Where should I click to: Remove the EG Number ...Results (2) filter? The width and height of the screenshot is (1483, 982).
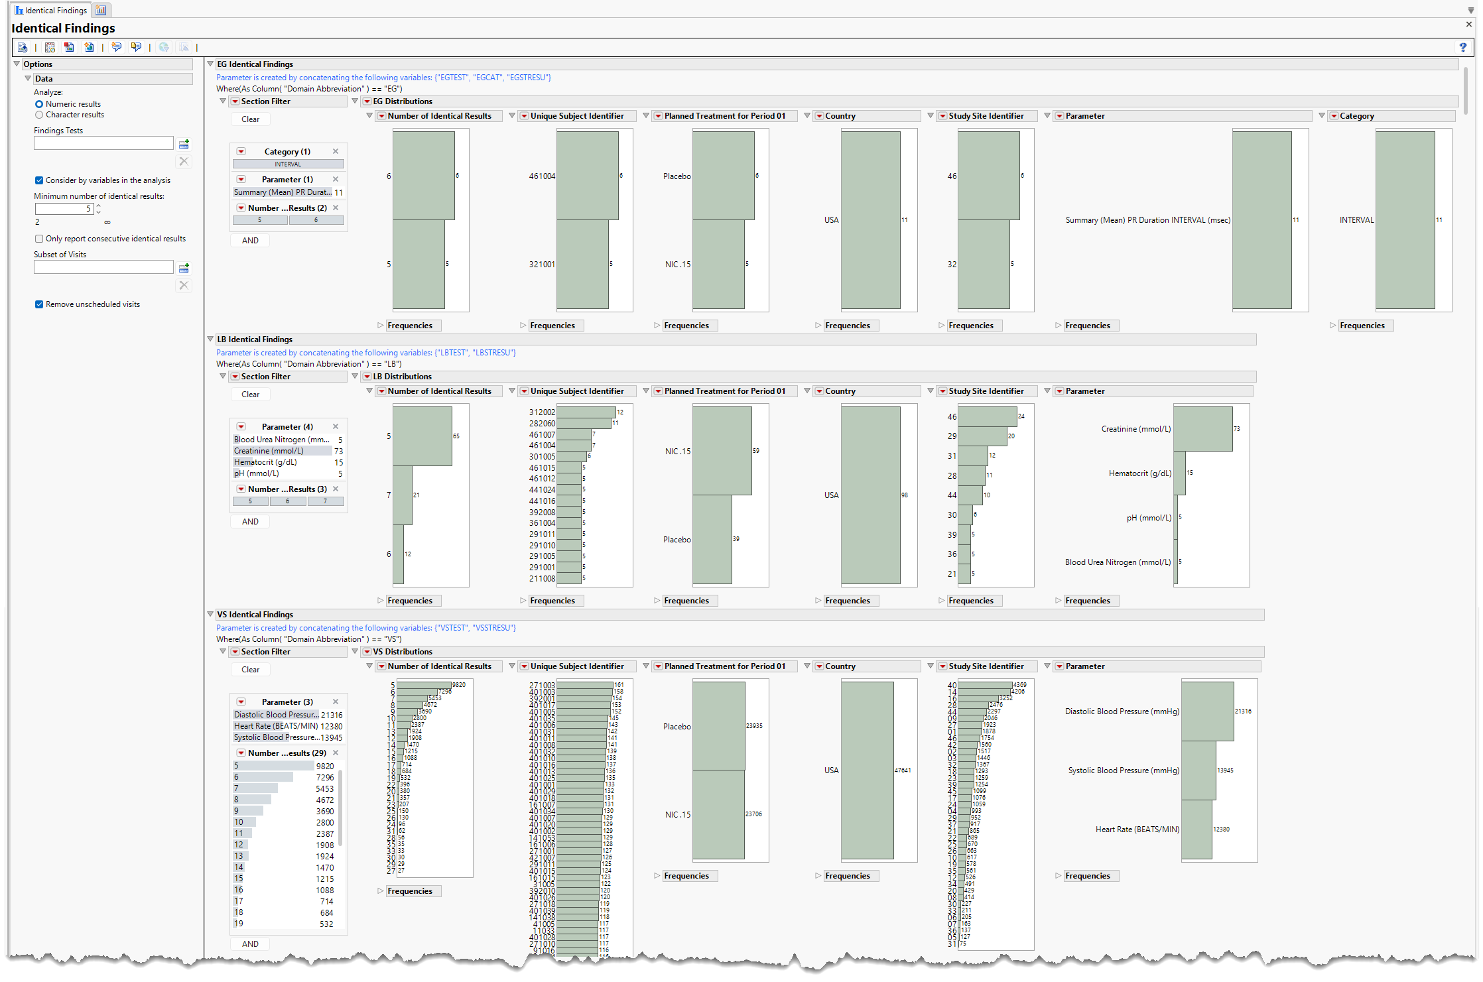336,208
